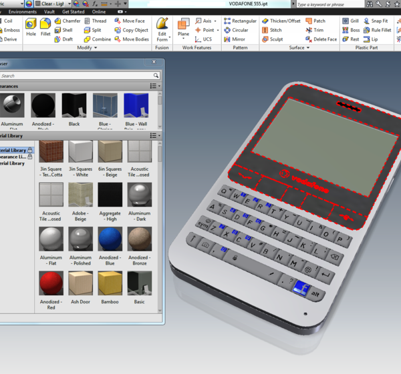Image resolution: width=401 pixels, height=374 pixels.
Task: Switch to the Online tab
Action: (x=99, y=12)
